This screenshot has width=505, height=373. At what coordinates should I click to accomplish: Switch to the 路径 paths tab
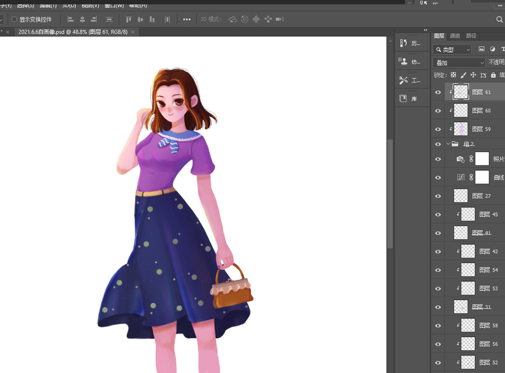click(471, 36)
